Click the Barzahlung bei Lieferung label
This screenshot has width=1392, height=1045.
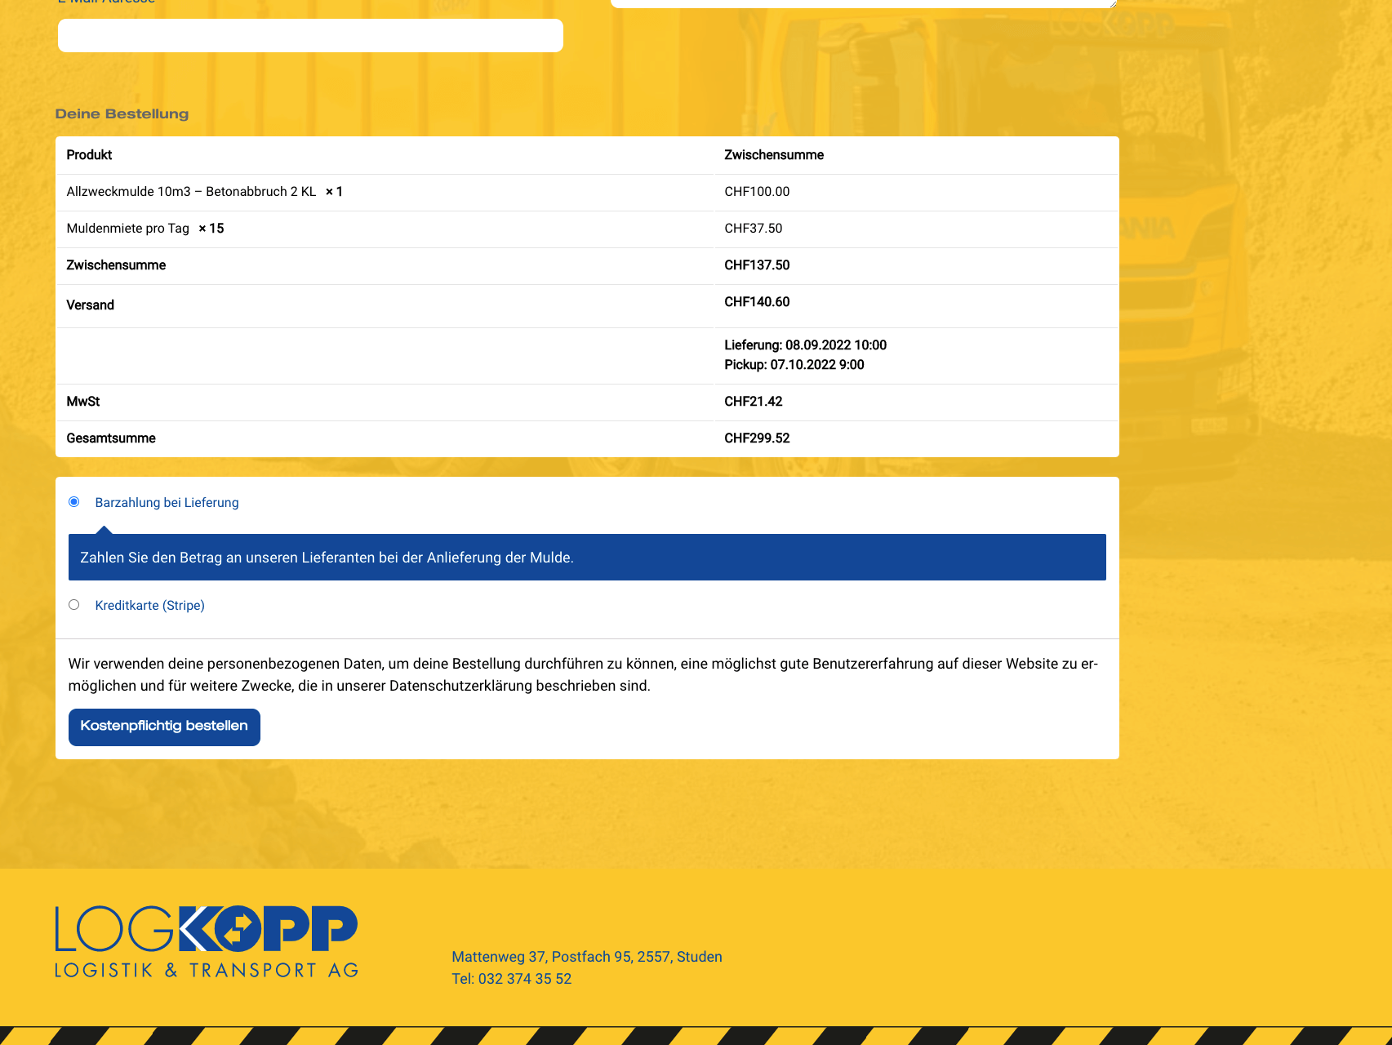167,503
